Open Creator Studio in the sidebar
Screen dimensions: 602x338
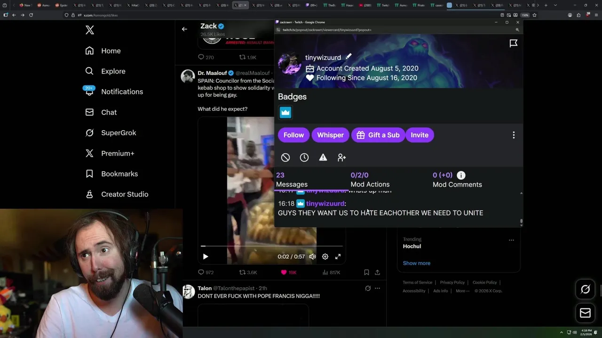click(x=117, y=194)
